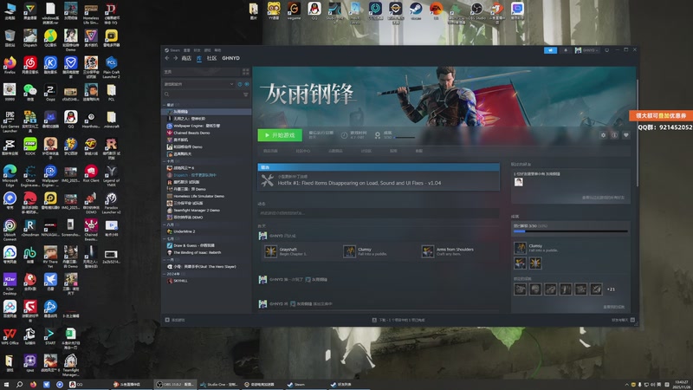This screenshot has width=693, height=390.
Task: Open Riot Client desktop shortcut
Action: click(x=91, y=173)
